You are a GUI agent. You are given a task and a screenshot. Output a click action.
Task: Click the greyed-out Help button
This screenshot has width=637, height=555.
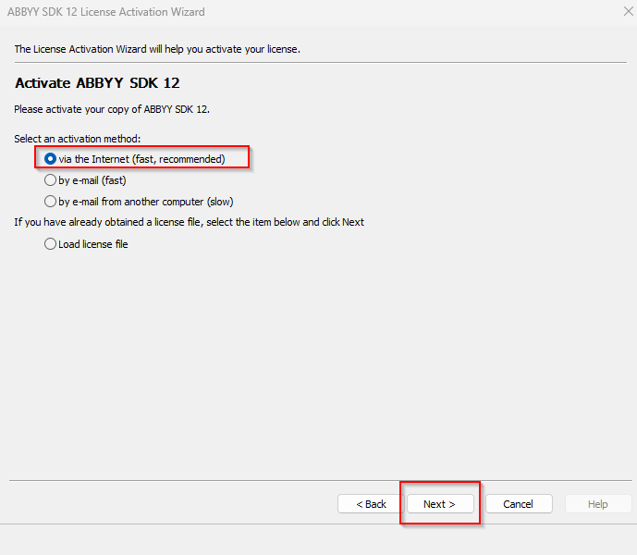[x=598, y=504]
